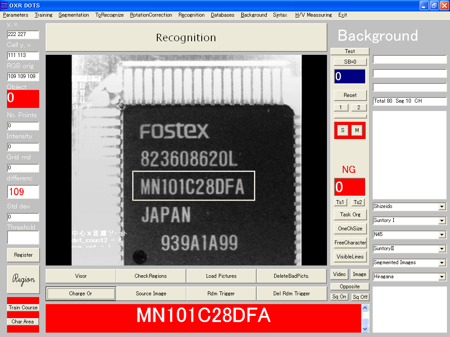Click the Del Rdm Trigger button

pos(292,294)
